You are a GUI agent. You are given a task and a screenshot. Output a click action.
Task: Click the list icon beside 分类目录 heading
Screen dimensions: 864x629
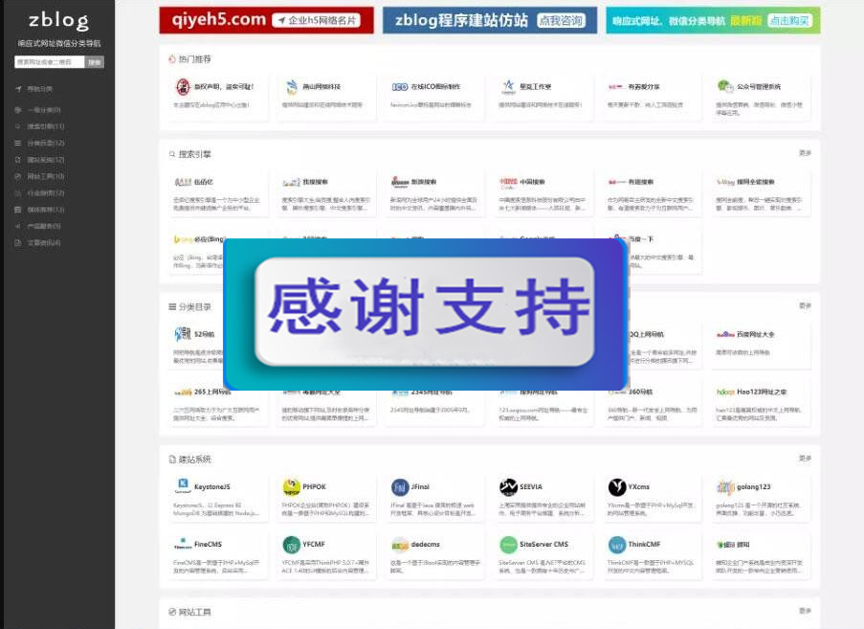click(x=172, y=306)
